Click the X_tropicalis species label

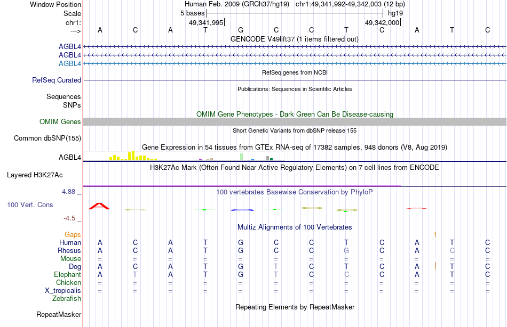coord(63,291)
